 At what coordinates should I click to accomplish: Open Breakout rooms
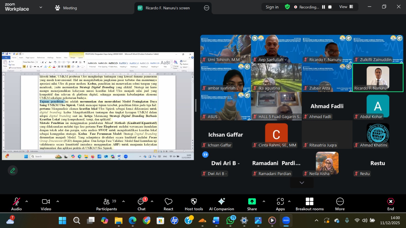click(x=309, y=204)
